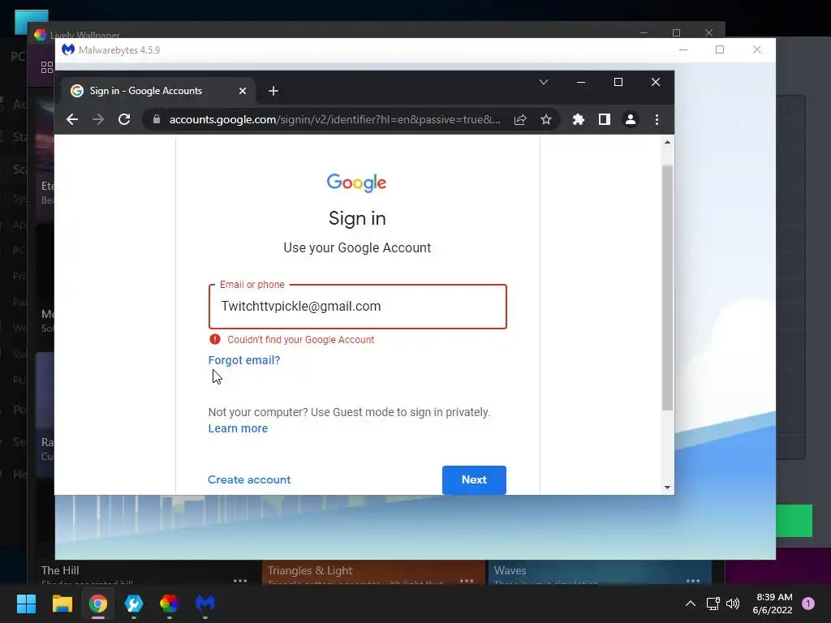831x623 pixels.
Task: Click the Chrome taskbar icon
Action: [x=97, y=604]
